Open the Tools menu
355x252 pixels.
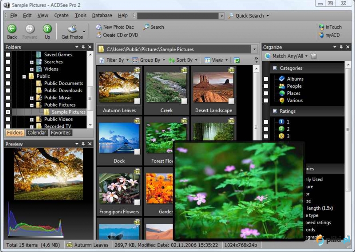81,16
